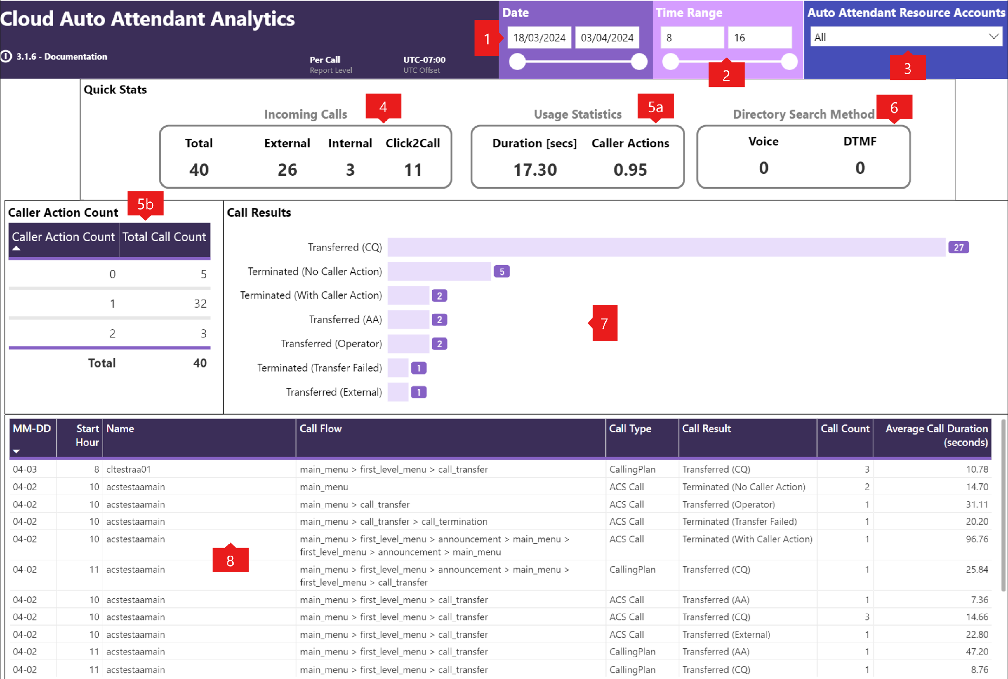Click the chevron arrow in the All dropdown
The width and height of the screenshot is (1008, 679).
(x=993, y=37)
